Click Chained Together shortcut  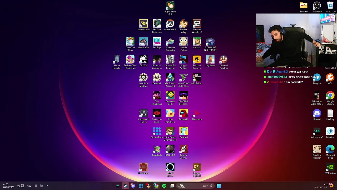pos(224,62)
